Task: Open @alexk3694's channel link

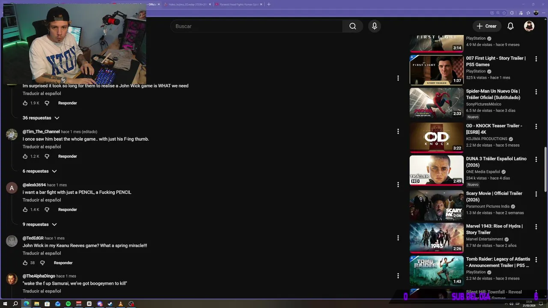Action: (34, 185)
